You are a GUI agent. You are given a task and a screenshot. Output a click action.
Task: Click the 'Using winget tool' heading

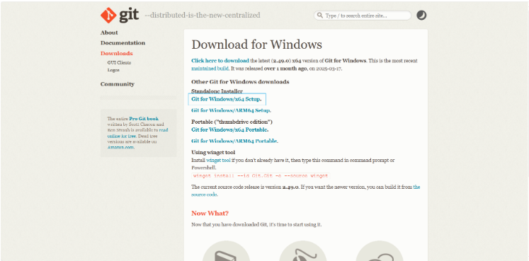[x=213, y=152]
